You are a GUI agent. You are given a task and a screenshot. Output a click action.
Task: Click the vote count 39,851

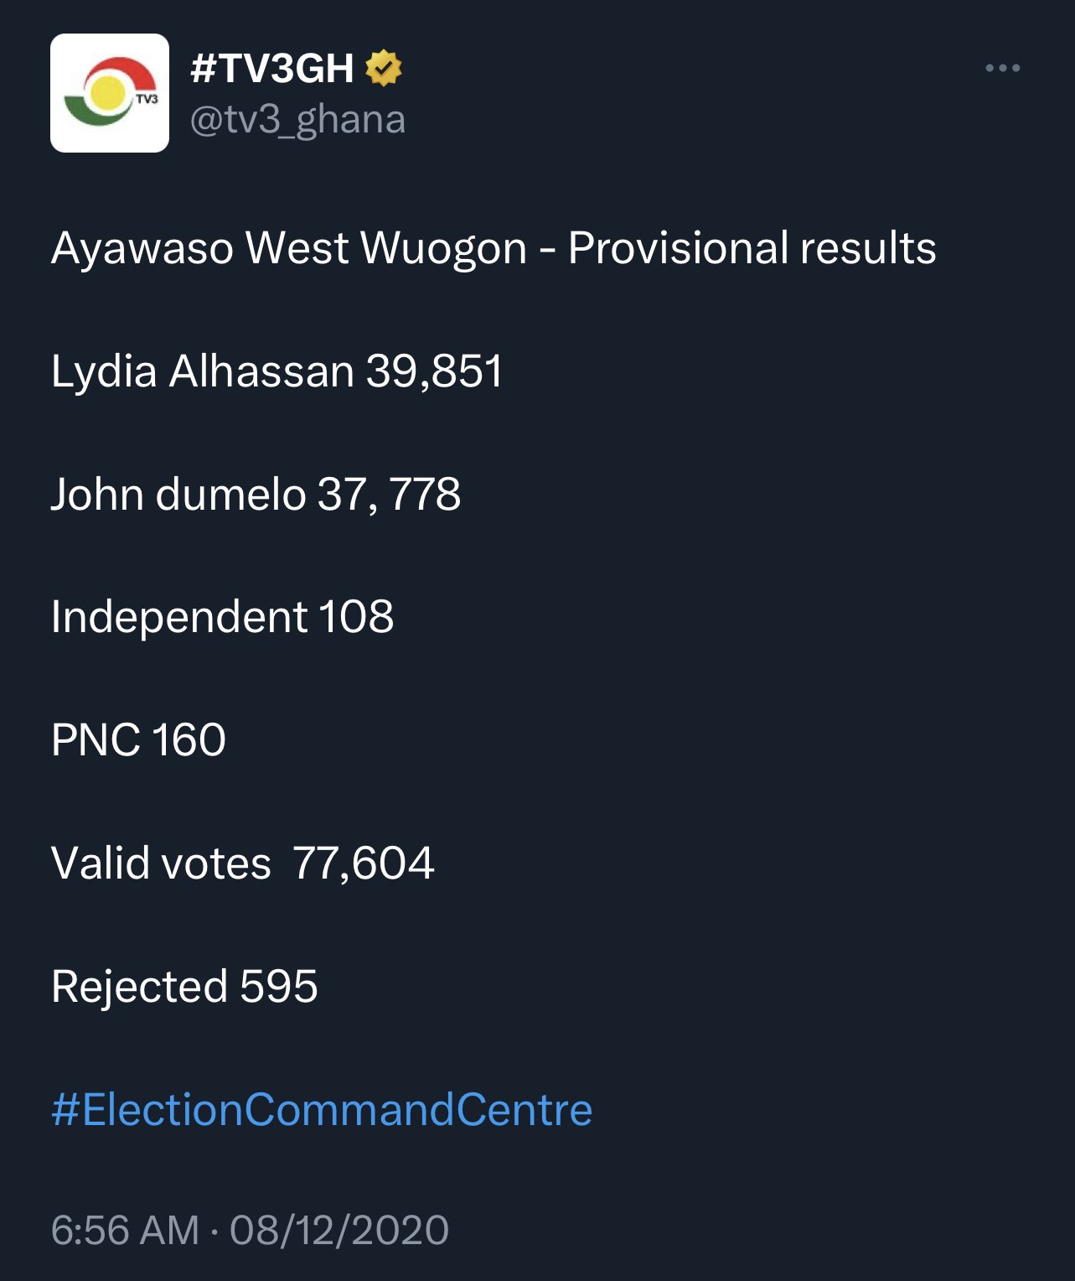(x=435, y=371)
